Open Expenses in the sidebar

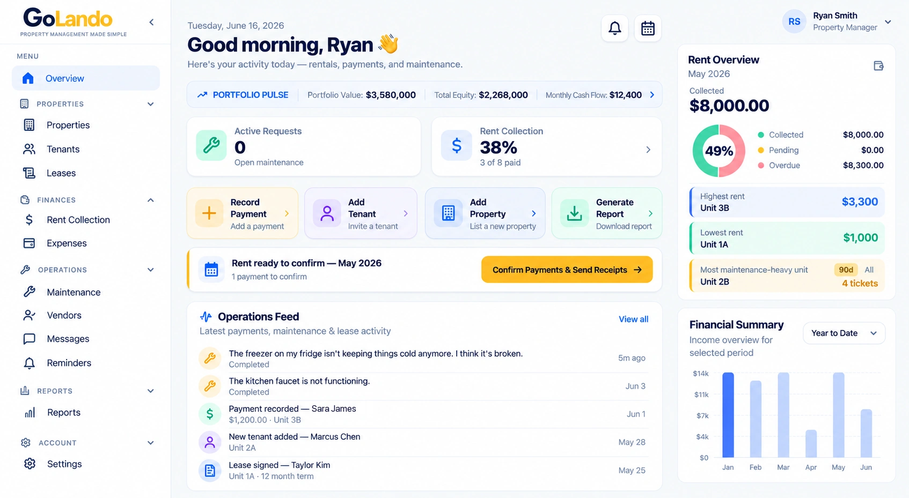tap(67, 243)
